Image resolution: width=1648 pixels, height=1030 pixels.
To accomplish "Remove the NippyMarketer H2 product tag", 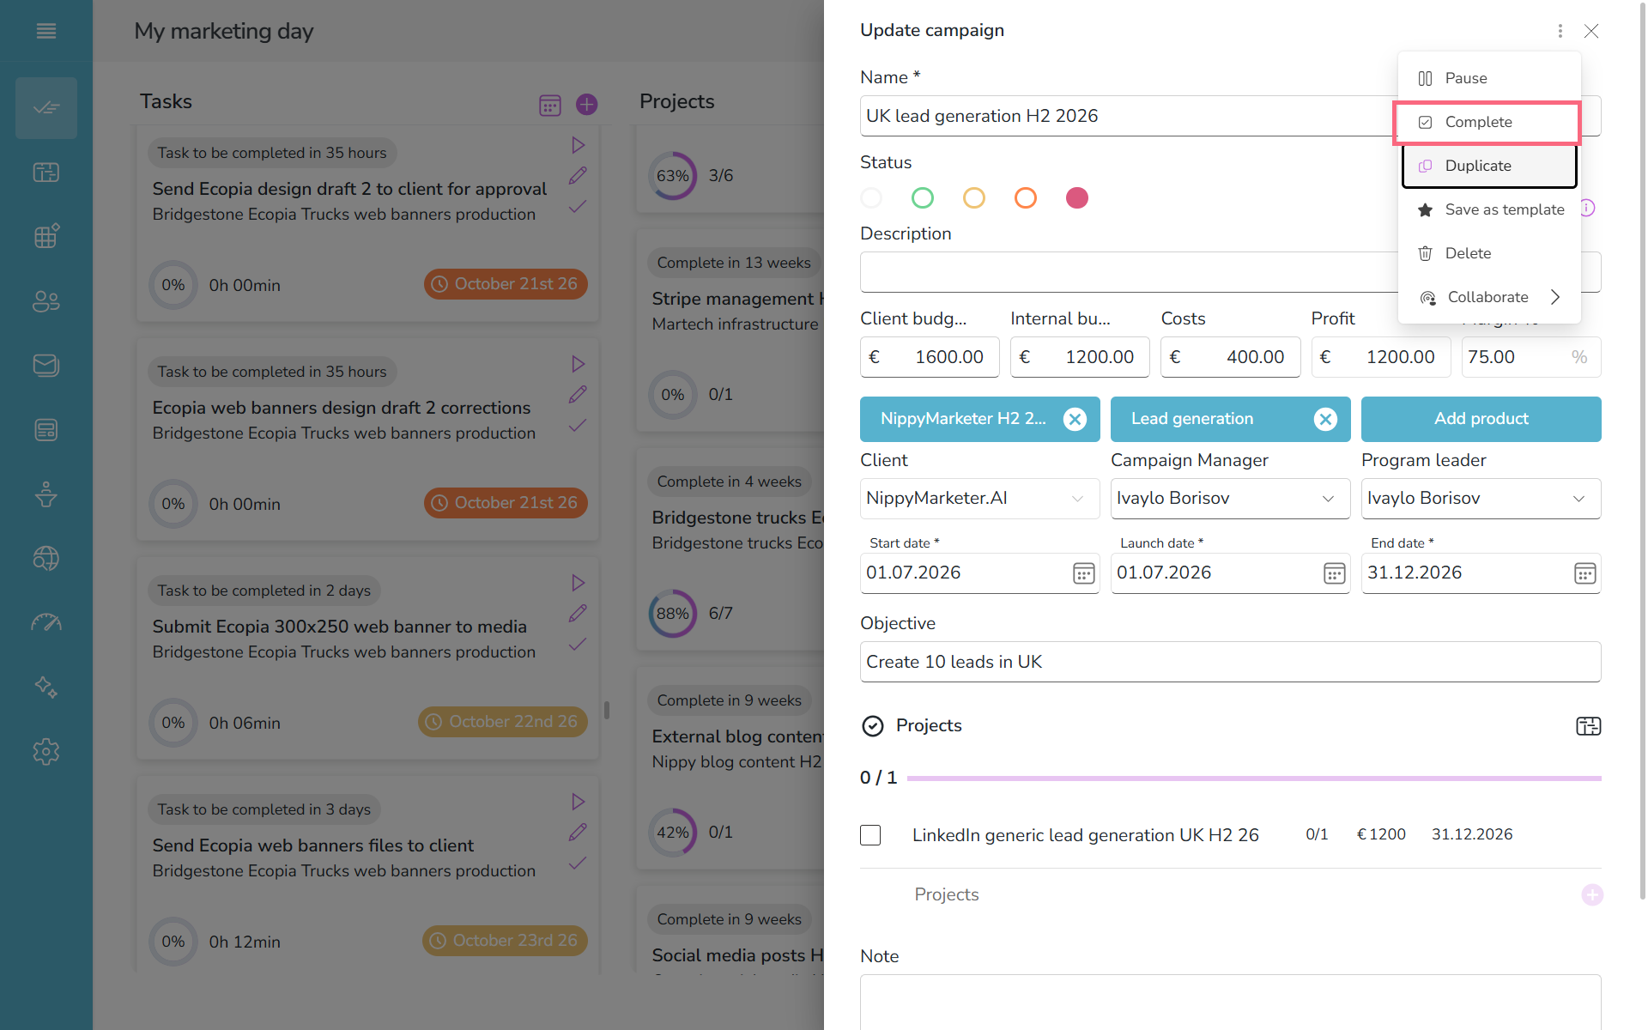I will 1075,419.
